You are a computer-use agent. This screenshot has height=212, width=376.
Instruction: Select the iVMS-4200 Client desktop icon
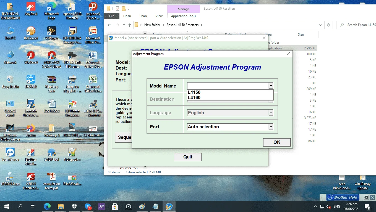click(x=51, y=60)
